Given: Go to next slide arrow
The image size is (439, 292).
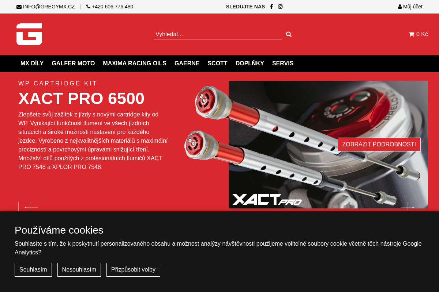Looking at the screenshot, I should coord(414,207).
